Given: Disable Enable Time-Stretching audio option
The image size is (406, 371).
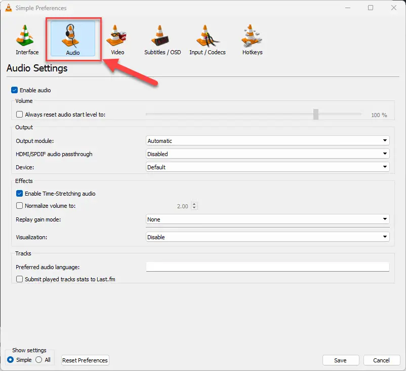Looking at the screenshot, I should pos(20,194).
